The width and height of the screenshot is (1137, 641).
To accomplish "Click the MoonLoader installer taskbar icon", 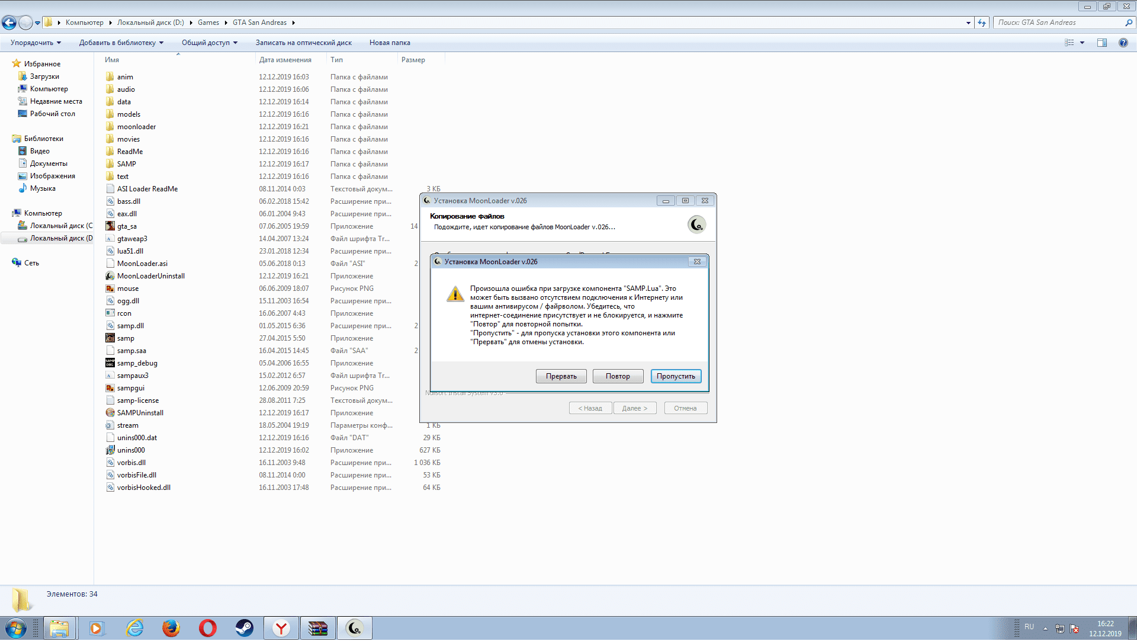I will click(x=354, y=628).
